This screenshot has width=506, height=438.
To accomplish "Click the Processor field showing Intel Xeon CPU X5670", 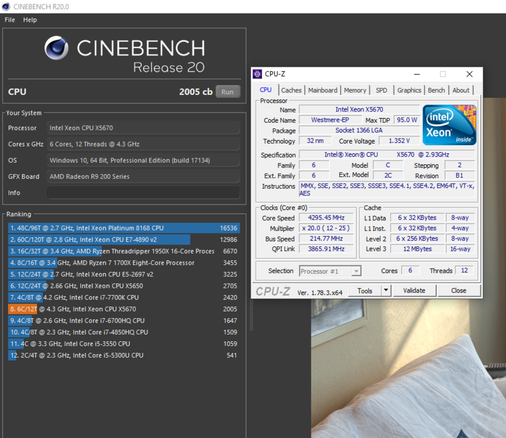I will coord(144,128).
